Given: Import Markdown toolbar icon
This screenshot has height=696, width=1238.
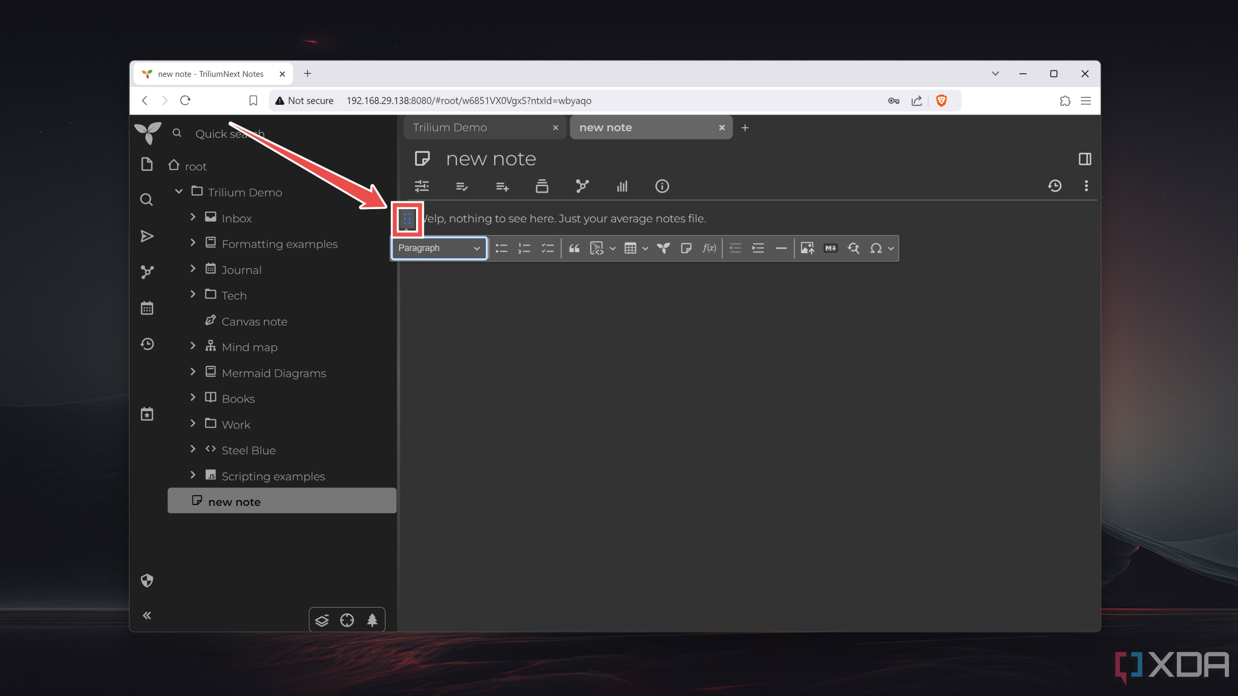Looking at the screenshot, I should pos(830,248).
